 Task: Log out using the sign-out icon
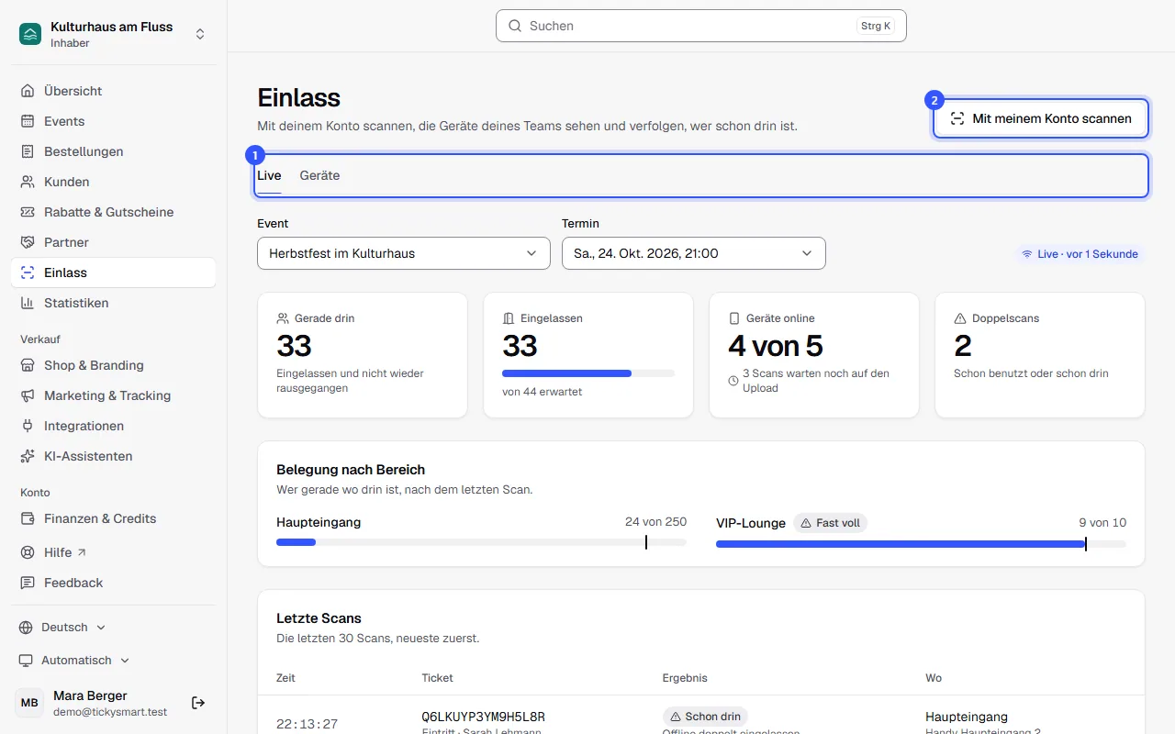(198, 703)
